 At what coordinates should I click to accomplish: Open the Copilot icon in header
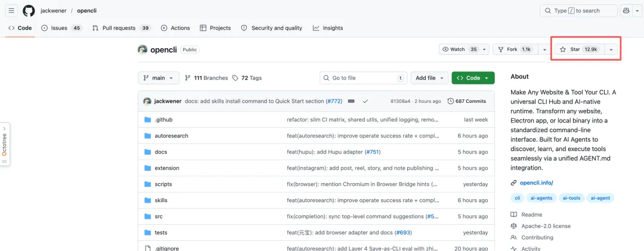(626, 11)
